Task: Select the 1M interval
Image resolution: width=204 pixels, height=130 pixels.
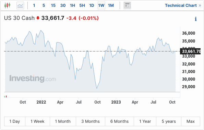Action: [x=111, y=5]
